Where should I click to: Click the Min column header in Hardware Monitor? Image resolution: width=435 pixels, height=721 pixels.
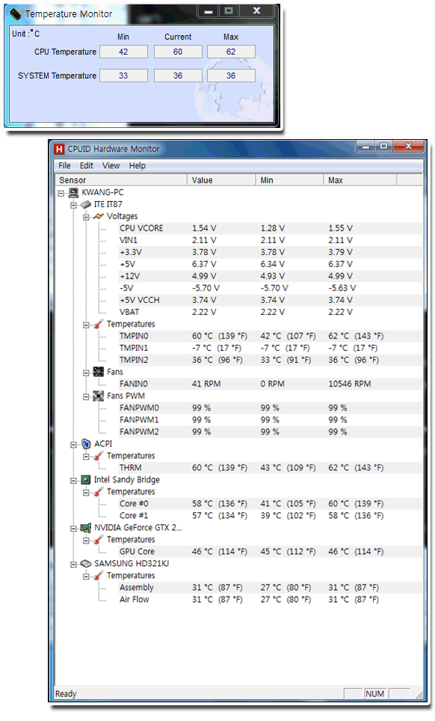pyautogui.click(x=289, y=180)
